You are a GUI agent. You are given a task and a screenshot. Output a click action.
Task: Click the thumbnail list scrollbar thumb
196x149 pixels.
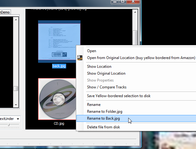(x=135, y=37)
